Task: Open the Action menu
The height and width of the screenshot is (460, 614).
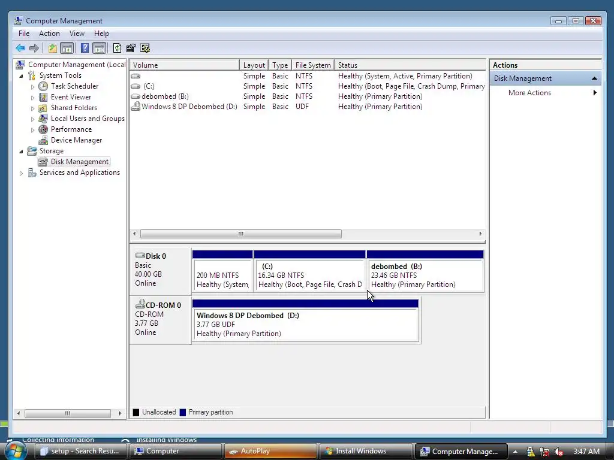Action: (x=49, y=34)
